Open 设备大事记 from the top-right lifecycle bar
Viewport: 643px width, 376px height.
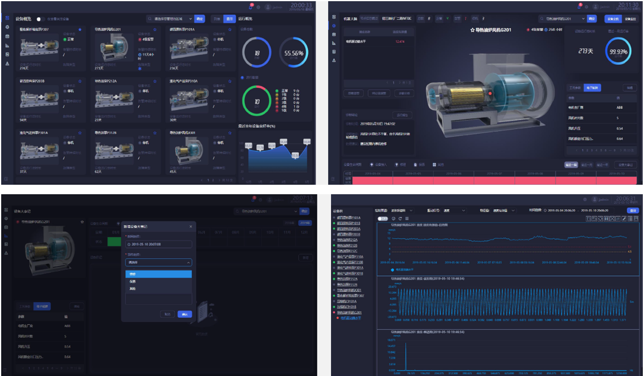tap(626, 165)
